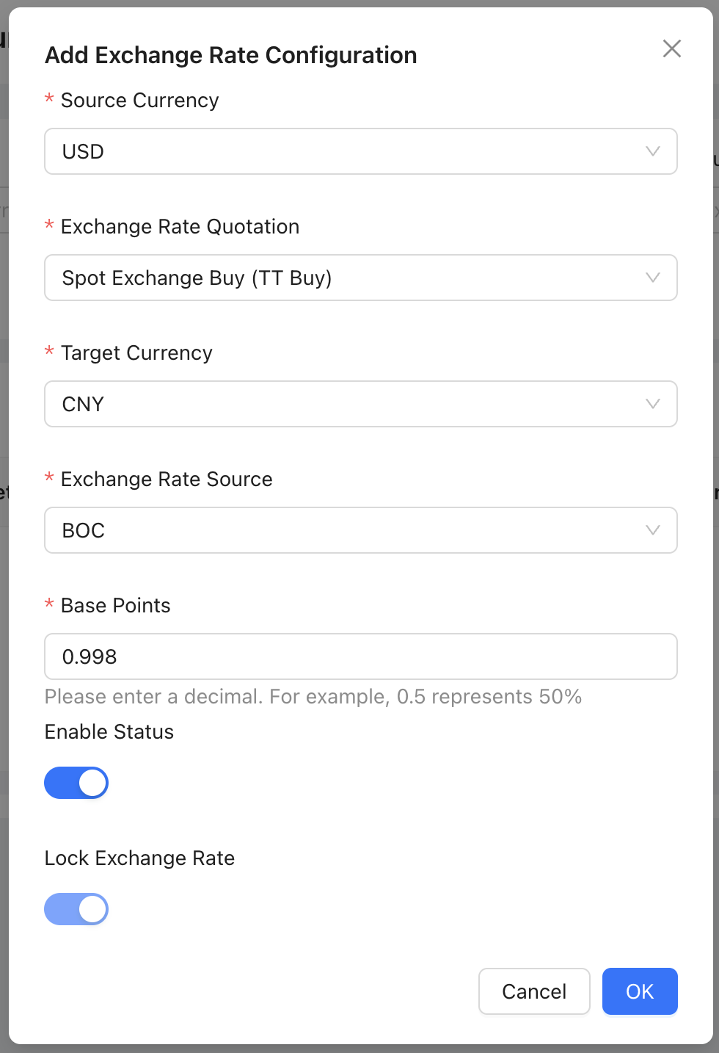Click the chevron arrow beside Spot Exchange Buy

(x=652, y=278)
